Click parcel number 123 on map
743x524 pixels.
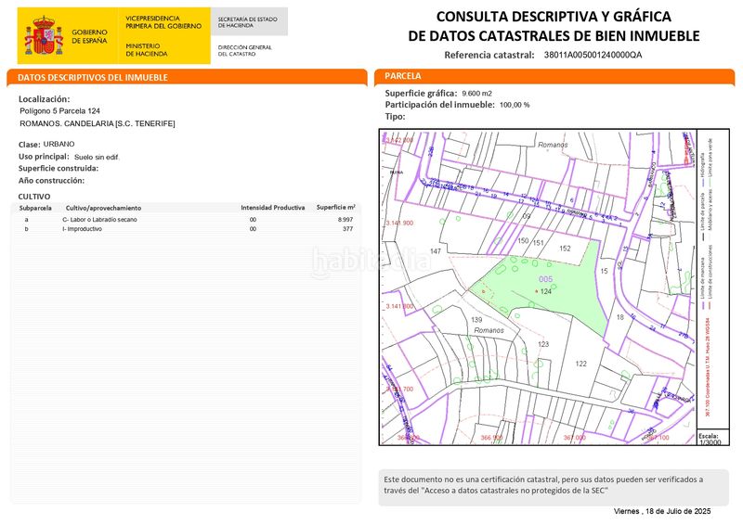[x=543, y=344]
